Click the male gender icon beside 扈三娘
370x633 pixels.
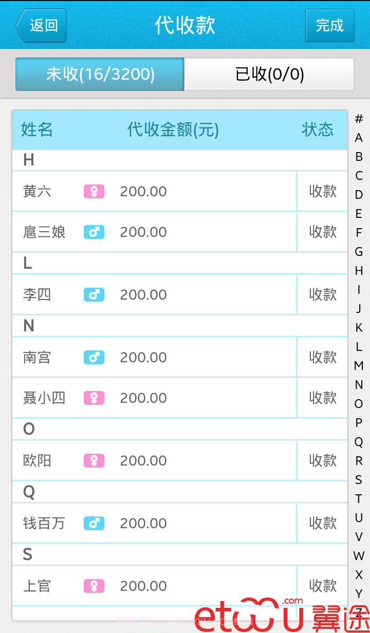tap(94, 232)
